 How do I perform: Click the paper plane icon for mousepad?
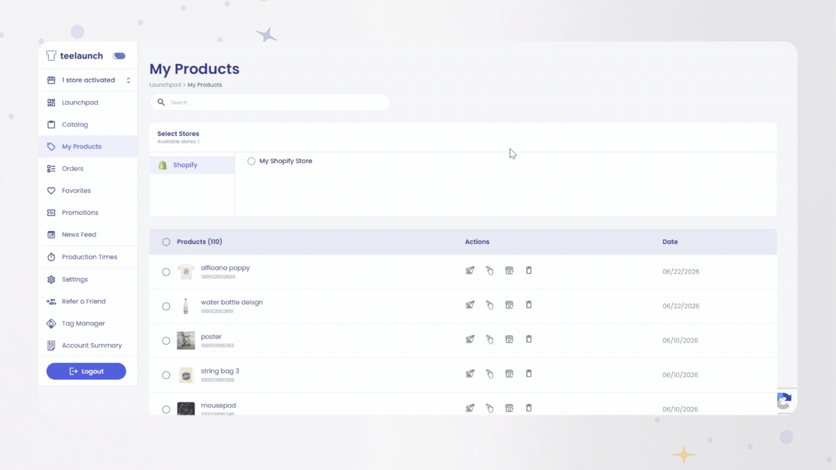point(470,408)
